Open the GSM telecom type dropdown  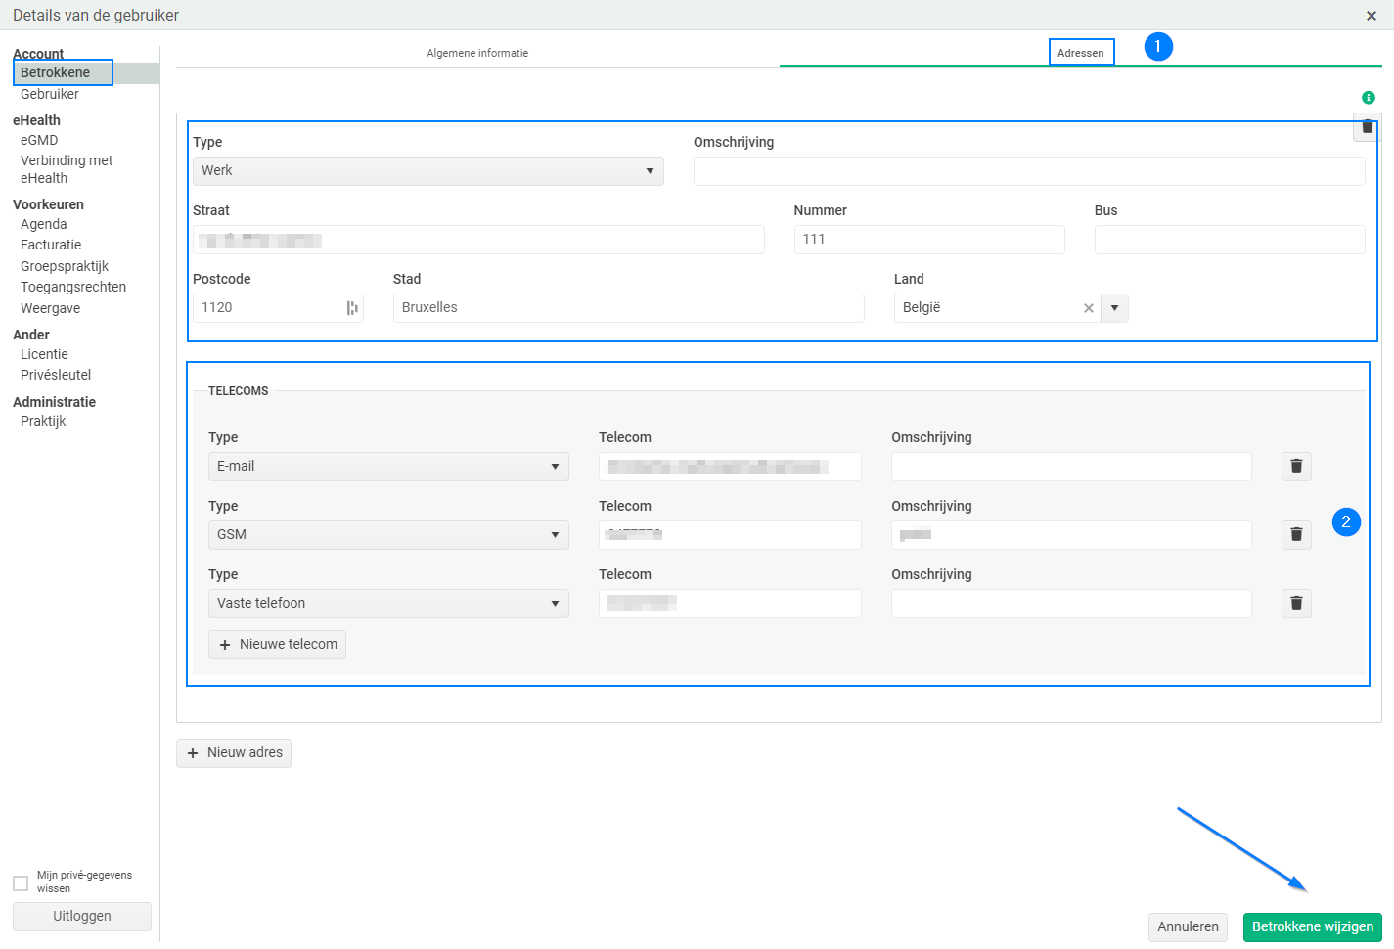tap(387, 535)
